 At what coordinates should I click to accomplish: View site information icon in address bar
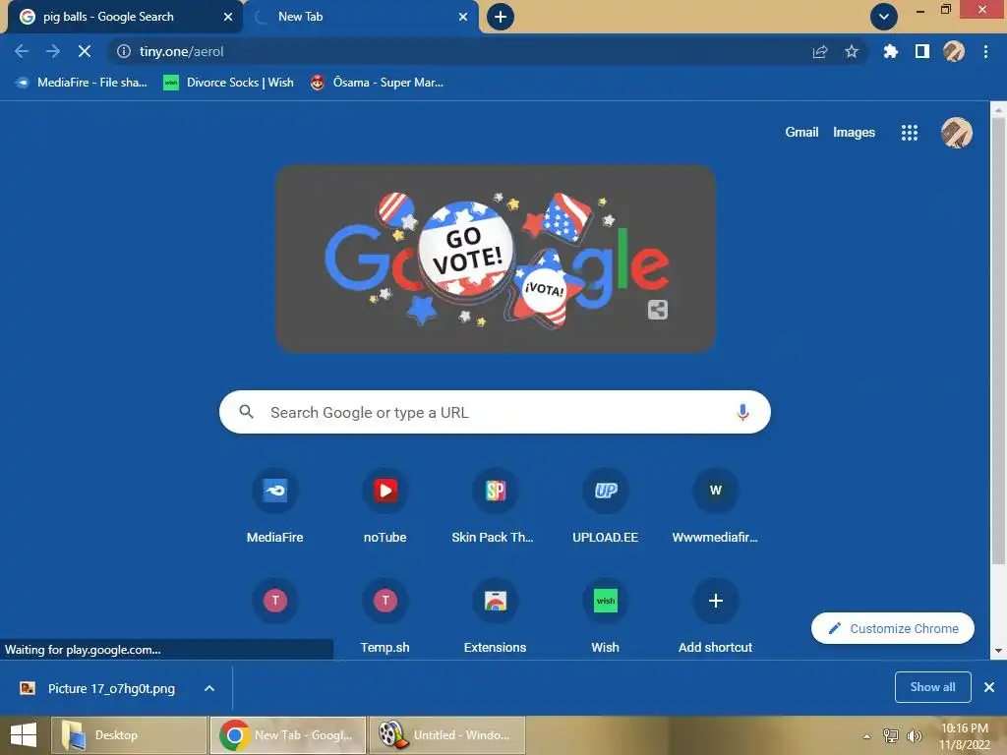pyautogui.click(x=123, y=51)
